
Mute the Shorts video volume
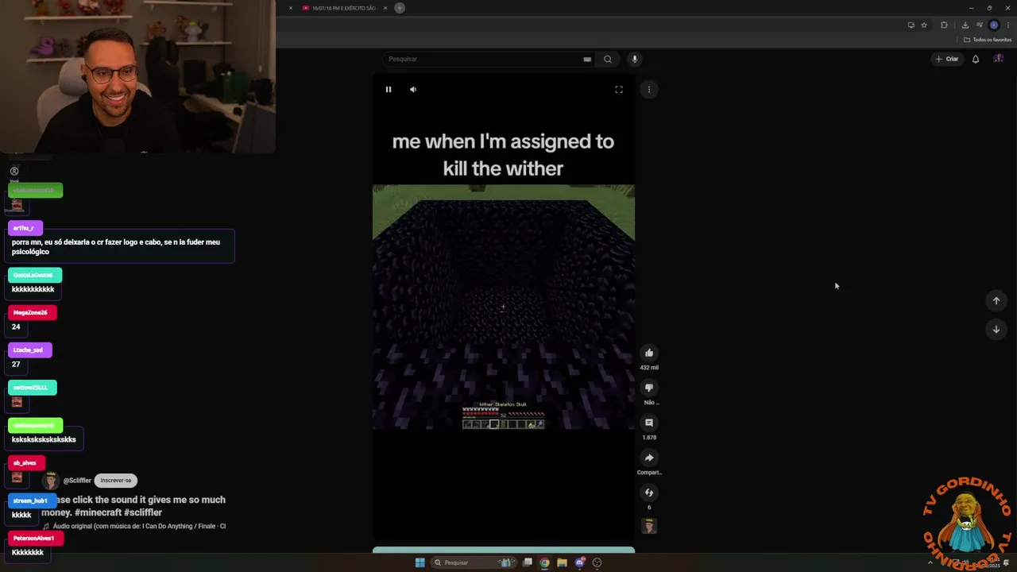[413, 90]
